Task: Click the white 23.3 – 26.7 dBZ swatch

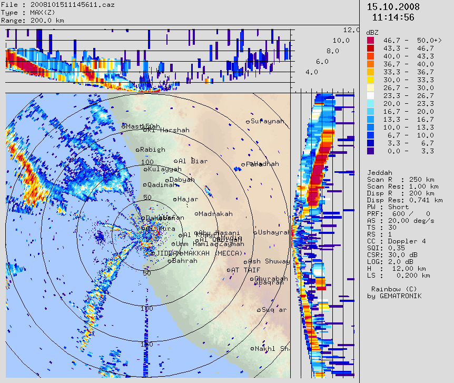Action: click(x=370, y=95)
